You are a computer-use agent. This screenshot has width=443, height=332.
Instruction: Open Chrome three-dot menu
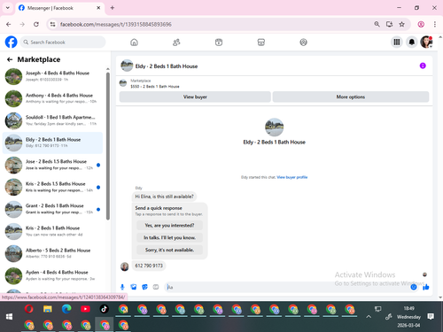coord(435,24)
